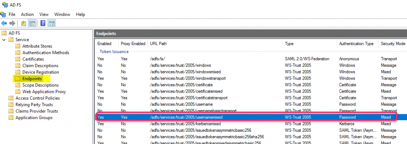The image size is (407, 144).
Task: Open the View menu
Action: (44, 15)
